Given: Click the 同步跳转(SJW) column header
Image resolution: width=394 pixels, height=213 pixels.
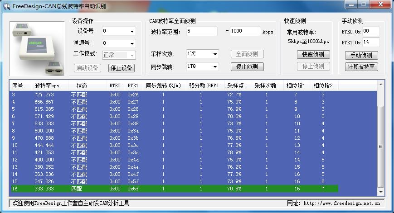Looking at the screenshot, I should (164, 85).
